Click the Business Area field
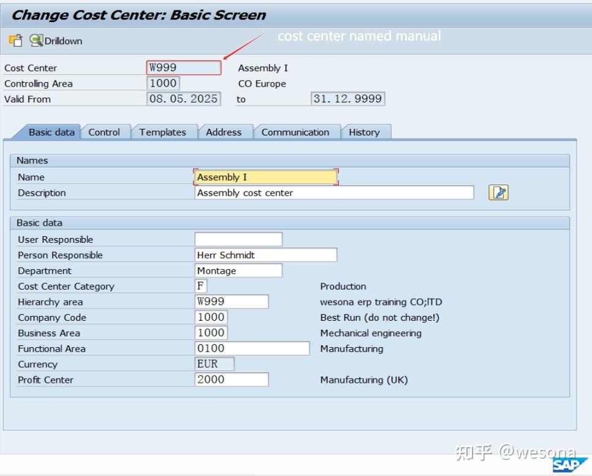The height and width of the screenshot is (476, 592). tap(211, 332)
